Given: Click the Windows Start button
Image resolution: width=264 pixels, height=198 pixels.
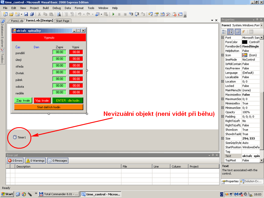Looking at the screenshot, I should (x=7, y=194).
